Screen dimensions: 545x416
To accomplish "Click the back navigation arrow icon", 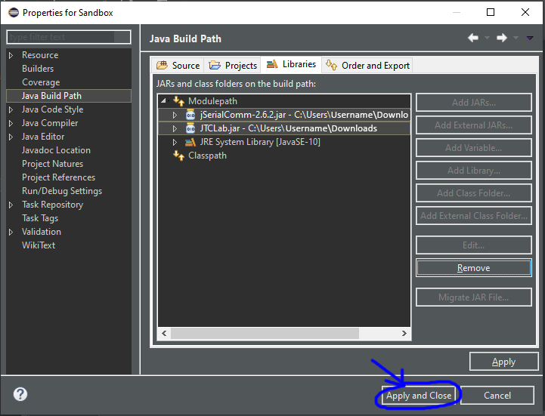I will pos(472,38).
